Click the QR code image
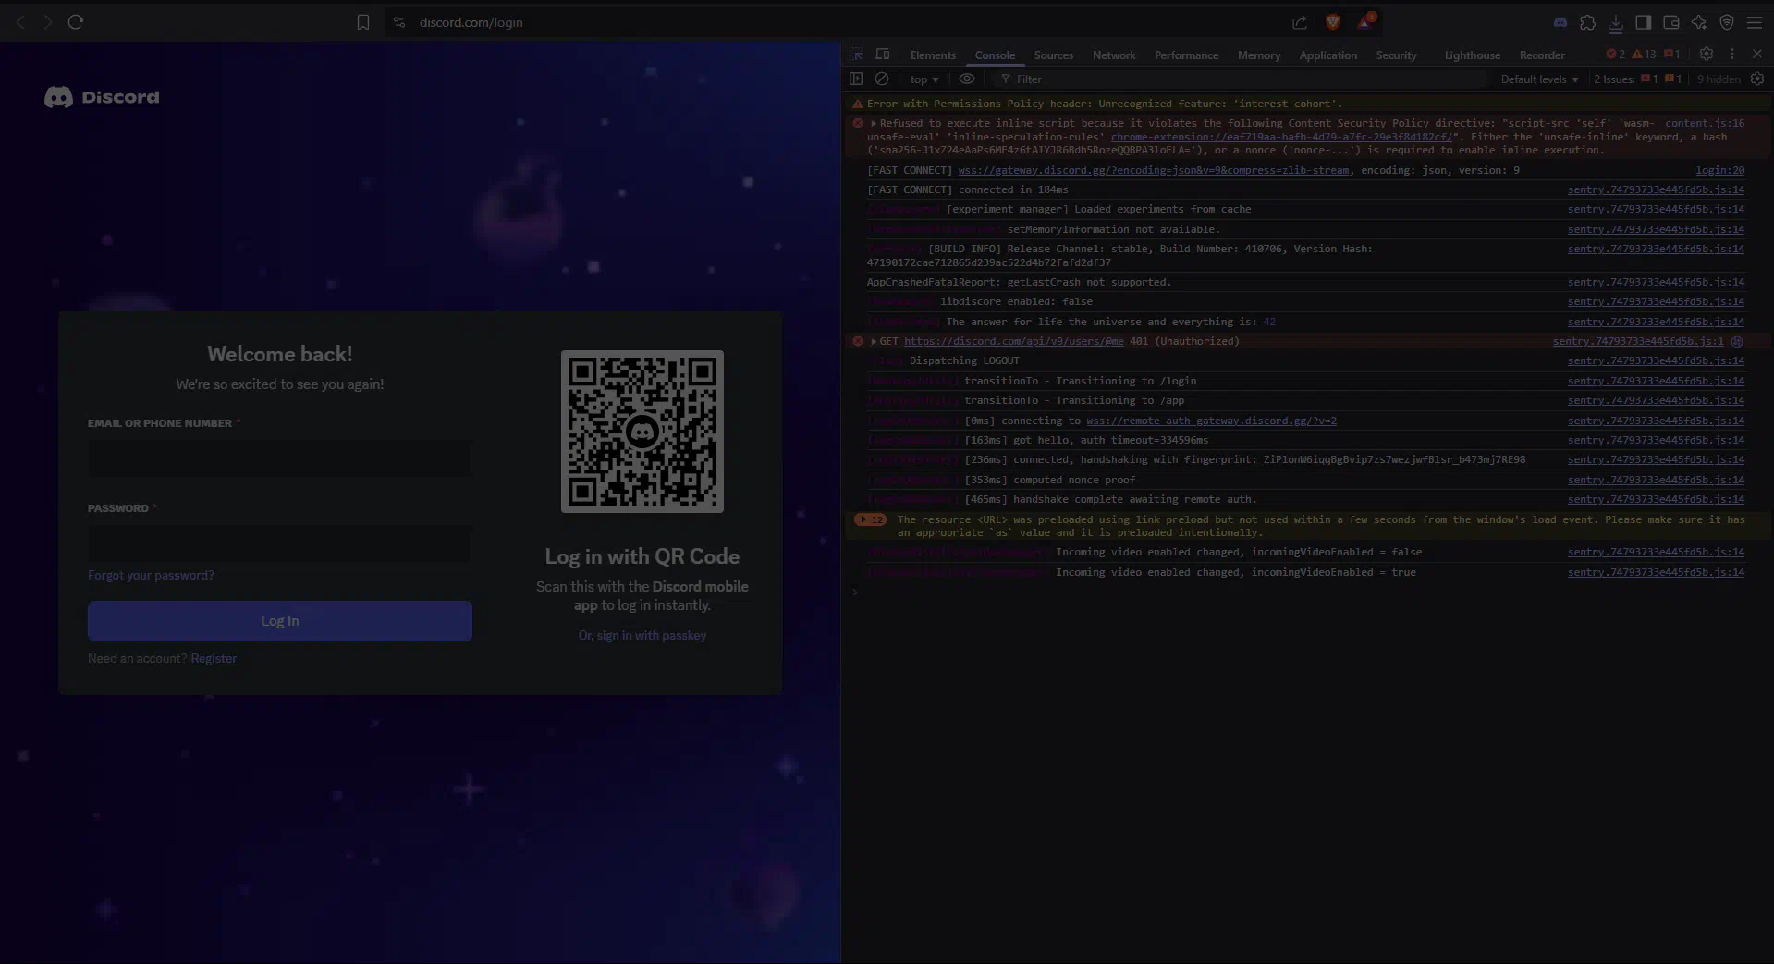The height and width of the screenshot is (964, 1774). 642,432
